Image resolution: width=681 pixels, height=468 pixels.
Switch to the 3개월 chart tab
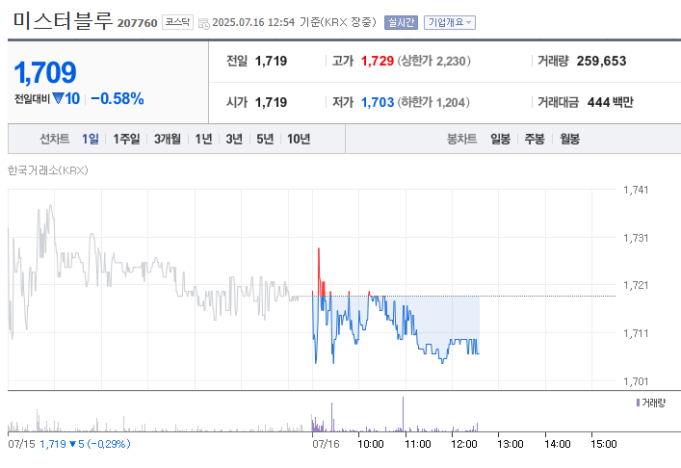tap(168, 139)
